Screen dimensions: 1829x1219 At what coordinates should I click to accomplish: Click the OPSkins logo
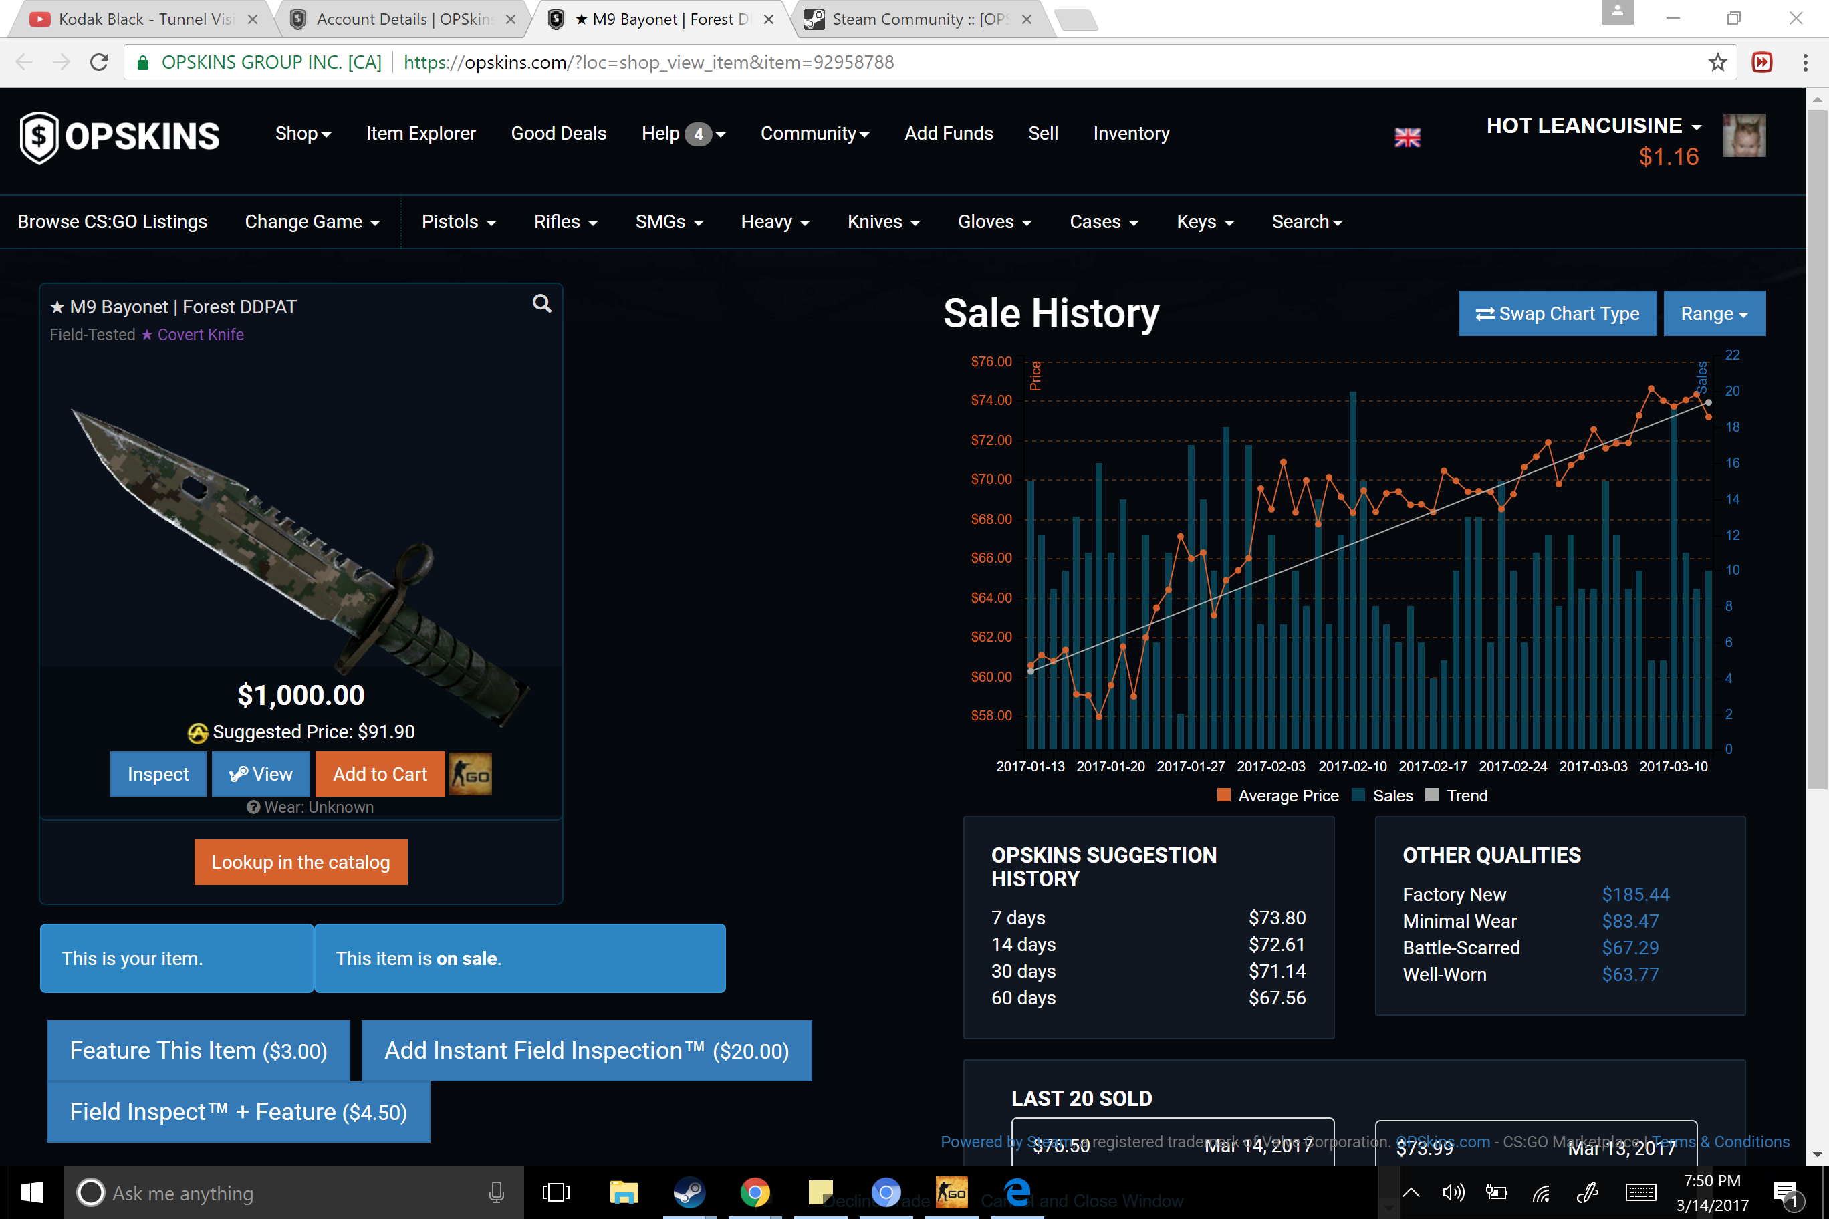coord(120,137)
